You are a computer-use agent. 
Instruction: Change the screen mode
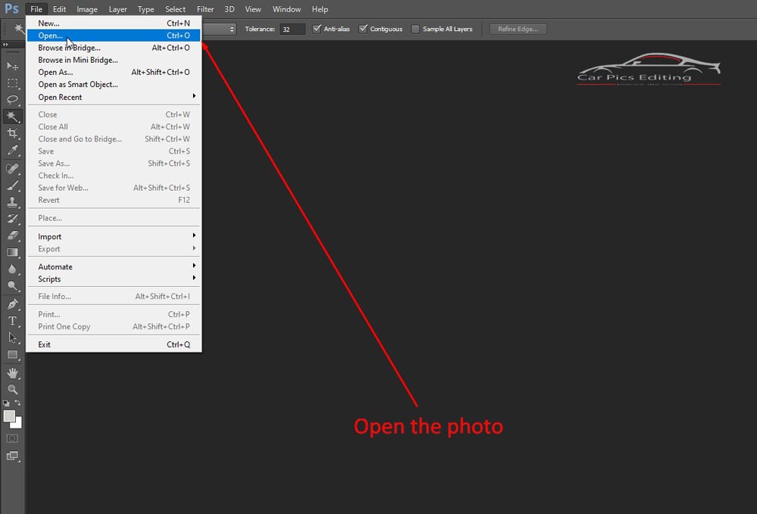[12, 456]
